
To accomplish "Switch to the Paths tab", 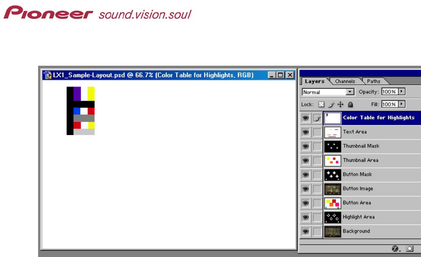I will [374, 81].
